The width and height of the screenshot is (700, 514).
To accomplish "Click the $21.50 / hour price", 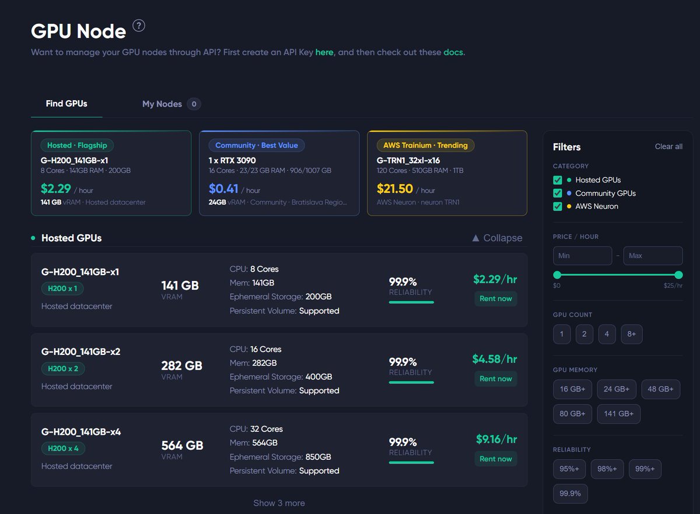I will pos(406,189).
